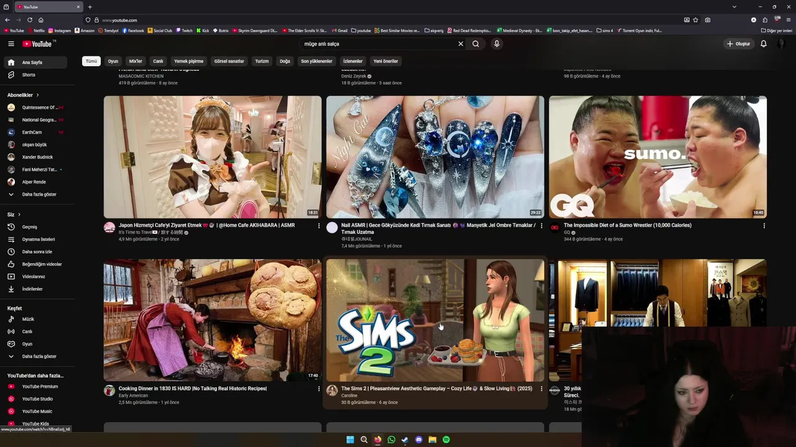The image size is (796, 447).
Task: Select the Mix'ler filter chip
Action: [x=136, y=61]
